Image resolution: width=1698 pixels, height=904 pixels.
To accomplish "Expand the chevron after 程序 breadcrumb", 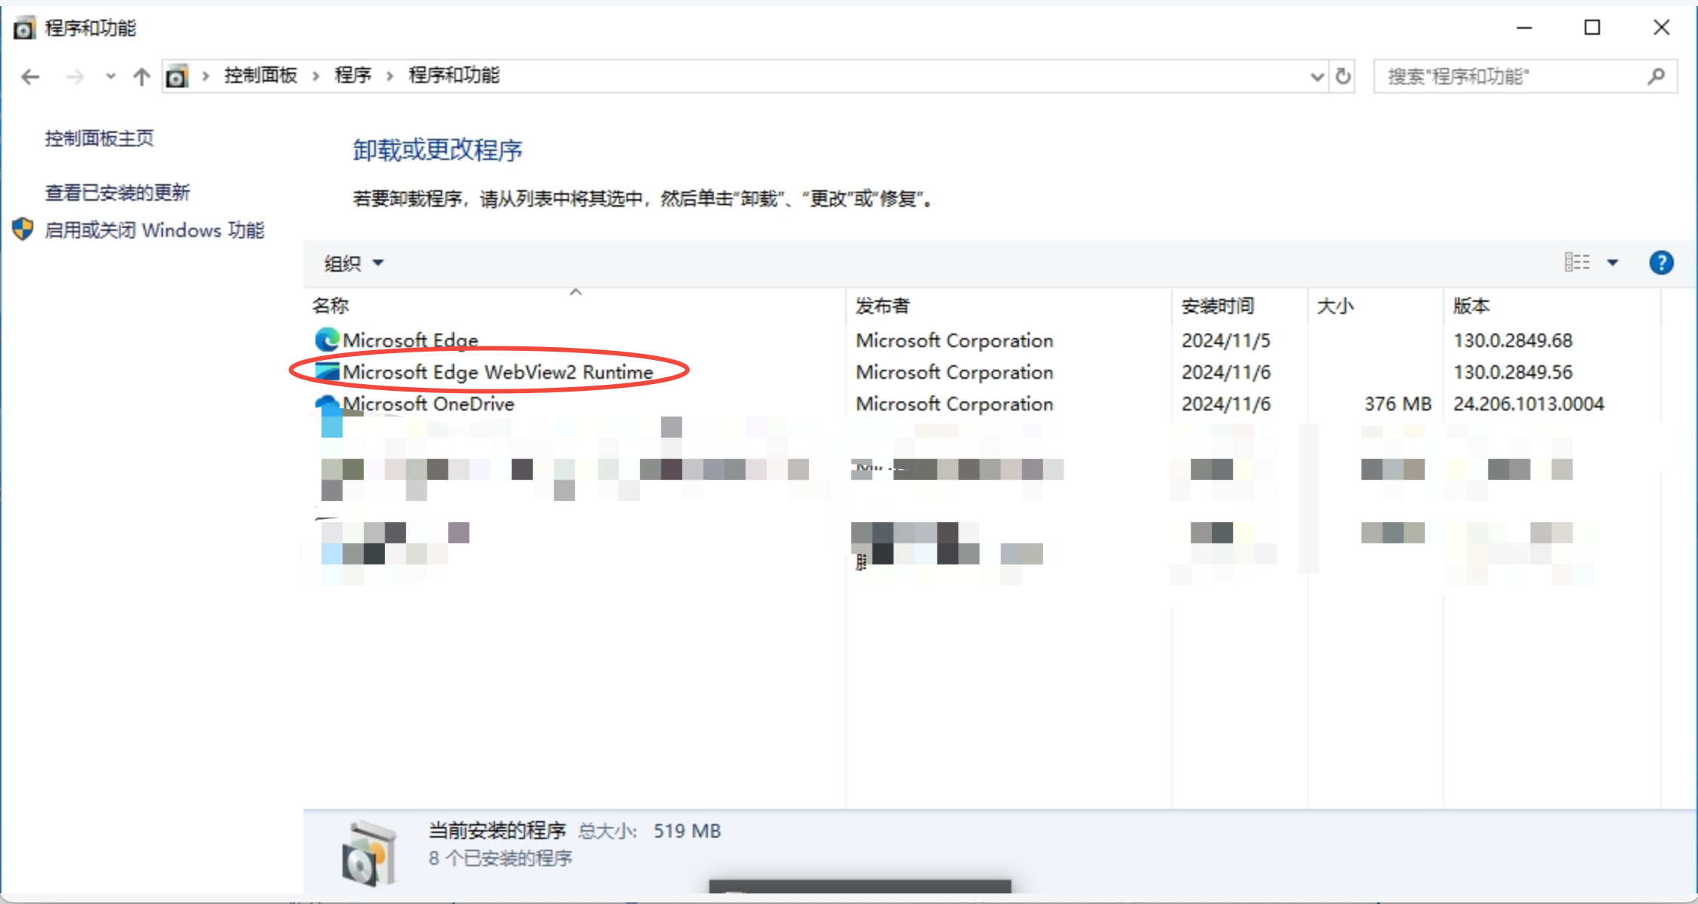I will 390,76.
